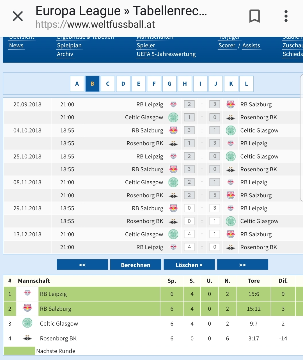Click RB Salzburg logo in the 20.09.2018 match
The width and height of the screenshot is (303, 360).
coord(231,104)
